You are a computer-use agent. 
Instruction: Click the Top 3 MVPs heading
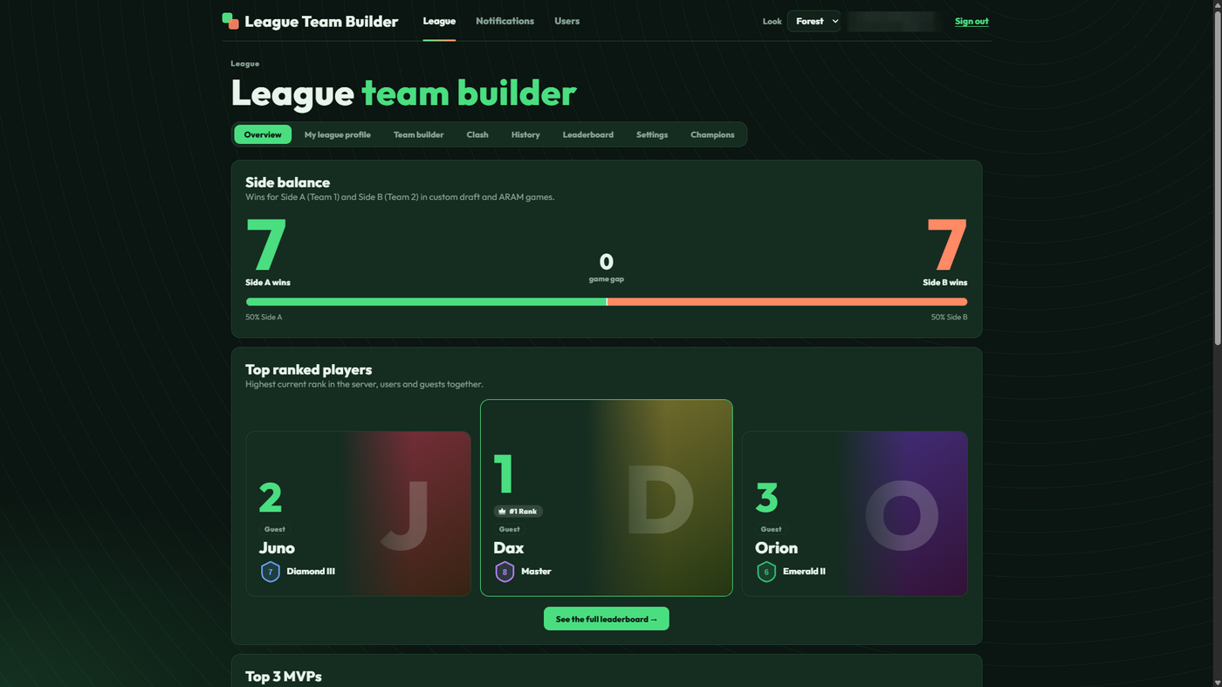tap(284, 677)
